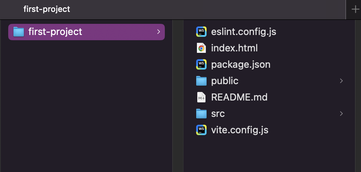Viewport: 361px width, 172px height.
Task: Click the WebStorm icon next to vite.config.js
Action: tap(201, 130)
